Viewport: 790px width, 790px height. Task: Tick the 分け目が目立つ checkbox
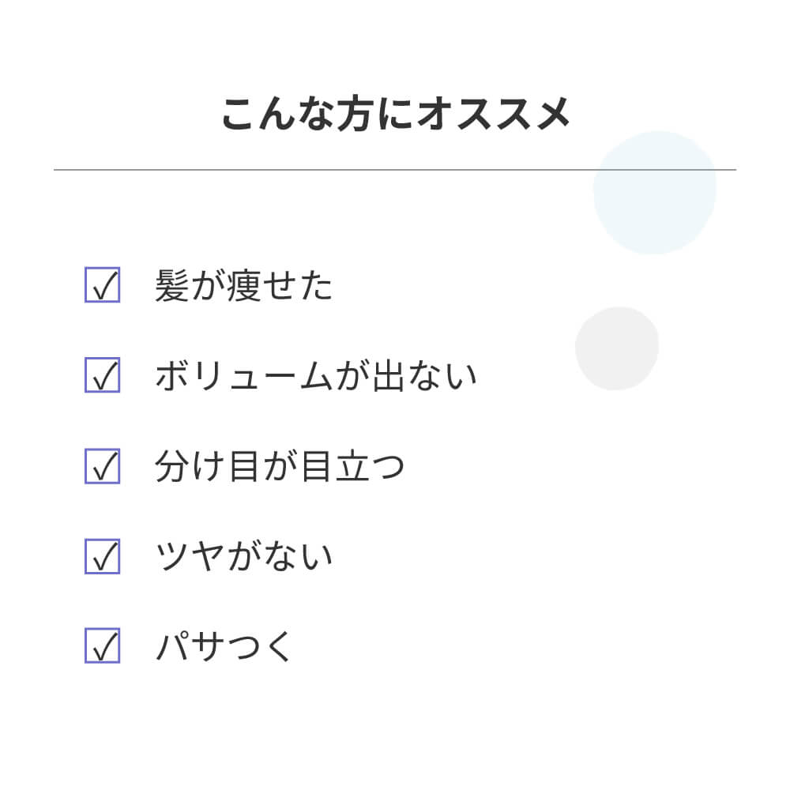tap(102, 466)
